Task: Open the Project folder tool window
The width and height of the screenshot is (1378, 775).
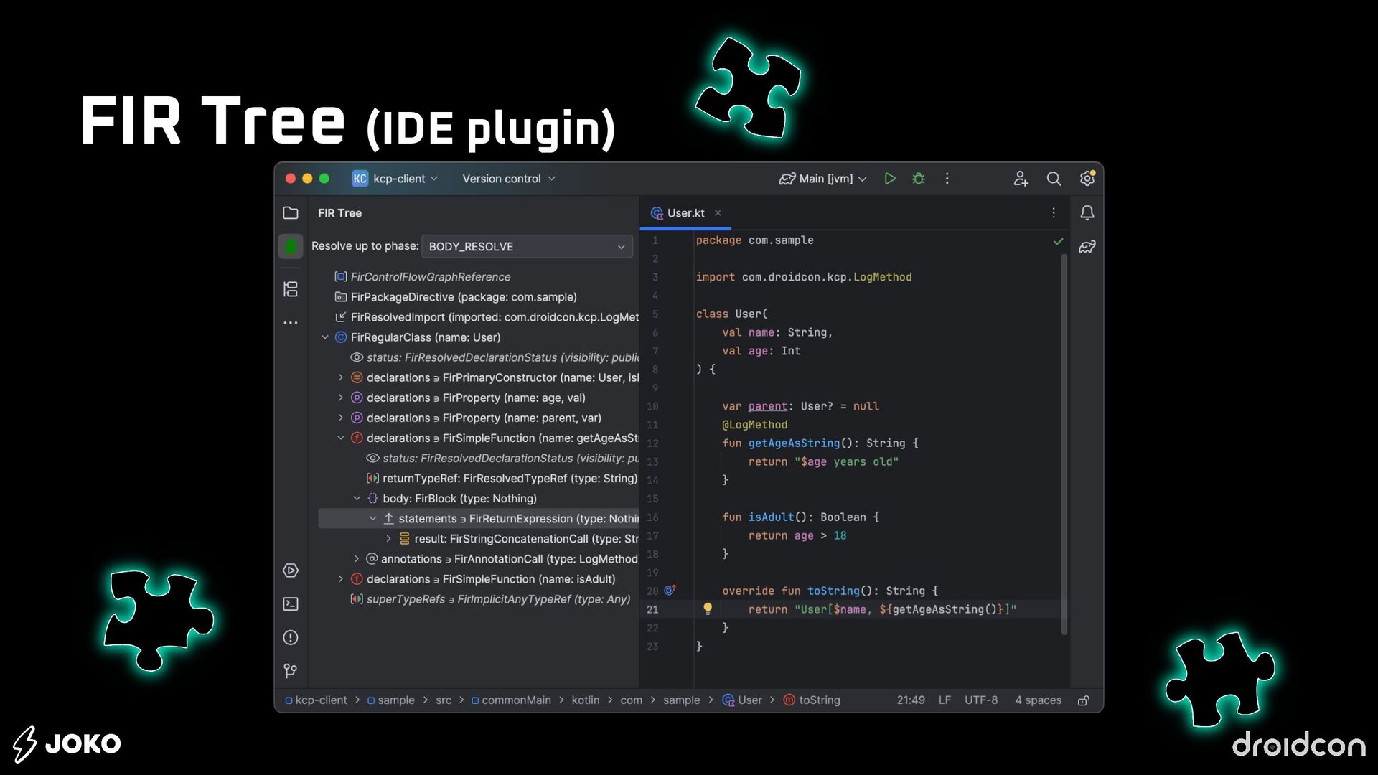Action: point(291,213)
